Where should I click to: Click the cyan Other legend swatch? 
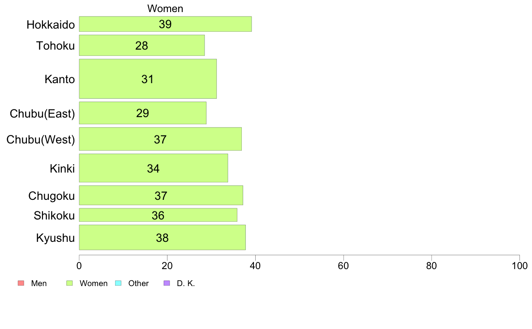tap(118, 283)
